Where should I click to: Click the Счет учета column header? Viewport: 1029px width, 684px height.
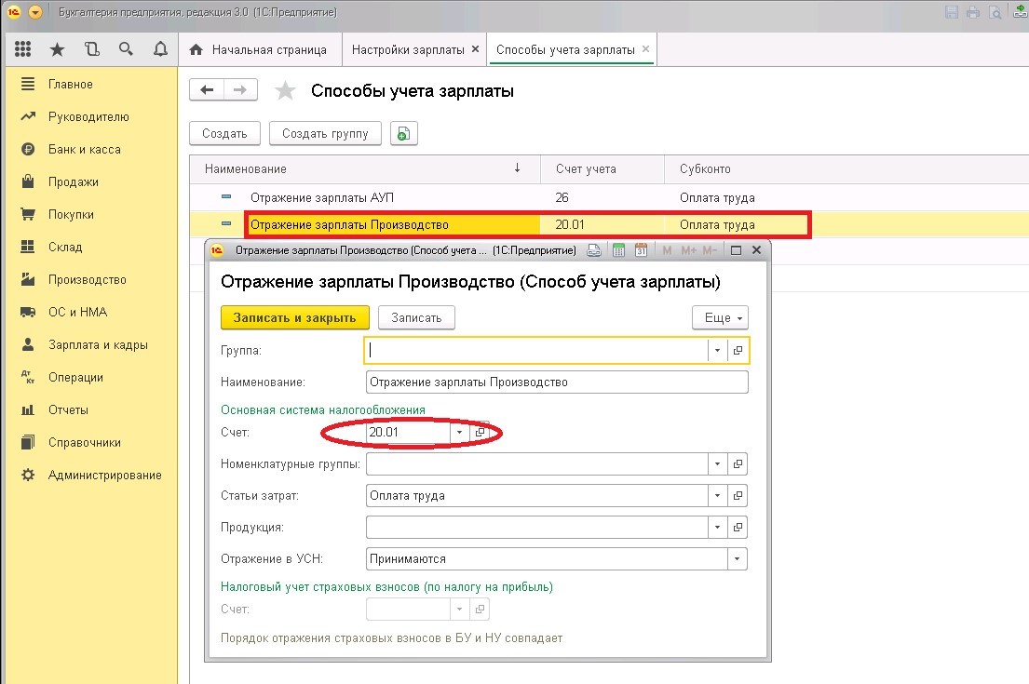602,168
